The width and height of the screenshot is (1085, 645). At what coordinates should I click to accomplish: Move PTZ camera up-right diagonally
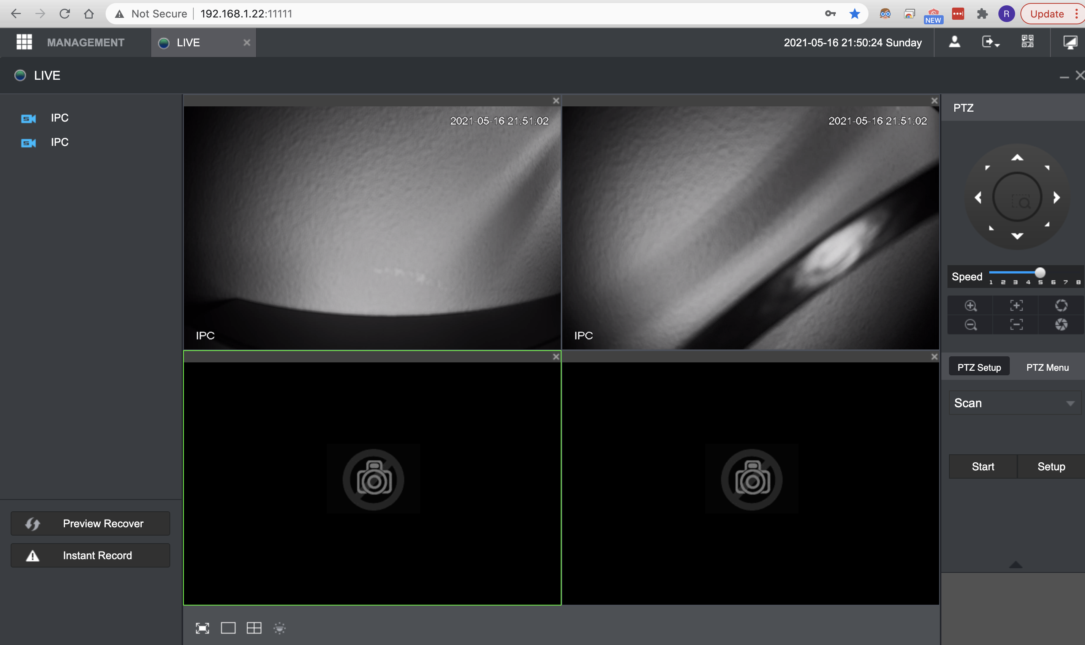[1047, 168]
